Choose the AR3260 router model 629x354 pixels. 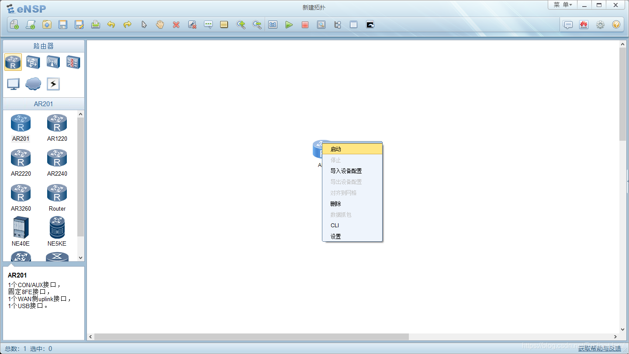[x=21, y=198]
